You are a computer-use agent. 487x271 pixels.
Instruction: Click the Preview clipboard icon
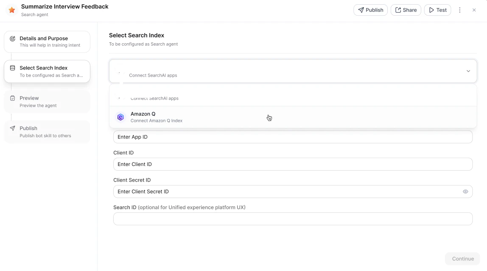tap(12, 98)
